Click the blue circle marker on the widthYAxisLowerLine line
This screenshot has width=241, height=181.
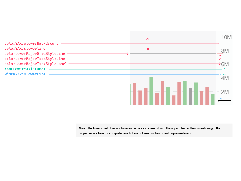click(221, 75)
